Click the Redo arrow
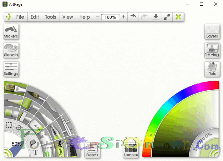The image size is (223, 161). 144,17
